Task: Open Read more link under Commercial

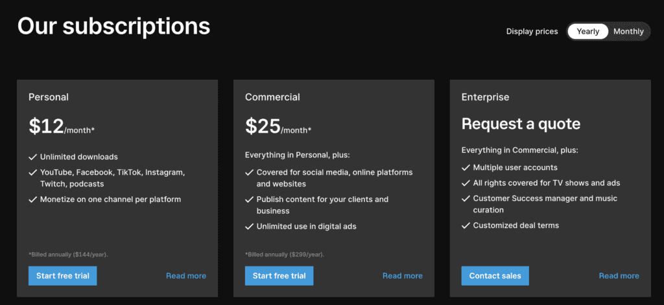Action: click(x=403, y=276)
